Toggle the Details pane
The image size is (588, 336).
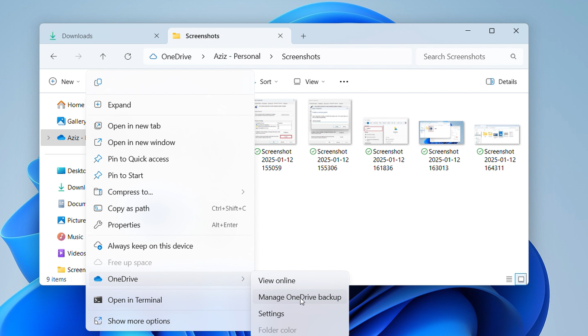pos(502,82)
